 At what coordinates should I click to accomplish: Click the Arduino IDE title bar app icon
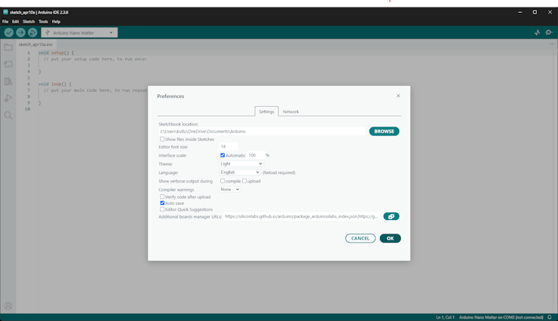[5, 12]
